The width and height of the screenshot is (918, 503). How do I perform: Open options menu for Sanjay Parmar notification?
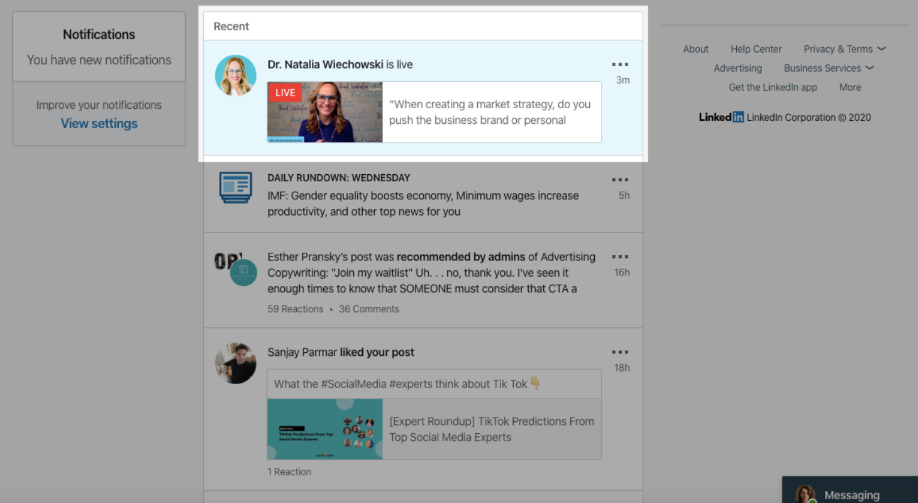pyautogui.click(x=620, y=352)
